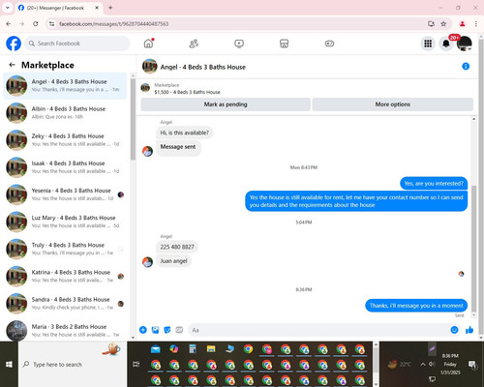The image size is (484, 387).
Task: Click Mark as pending button
Action: click(x=226, y=104)
